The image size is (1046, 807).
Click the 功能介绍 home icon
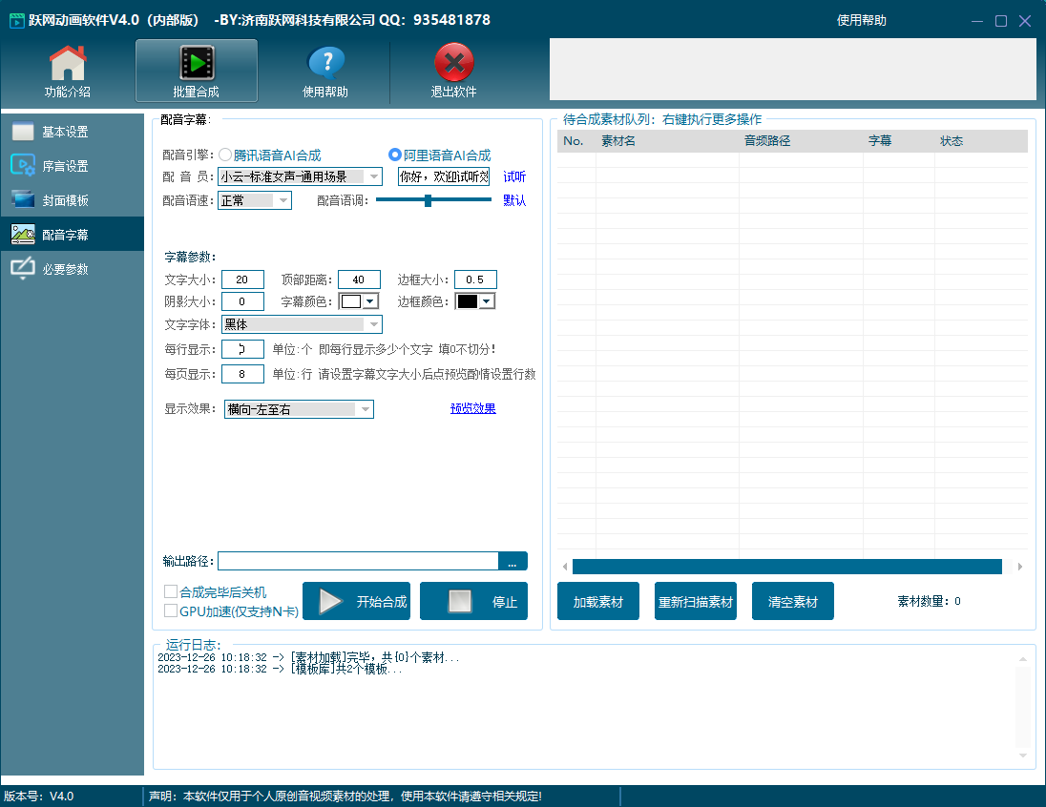point(68,64)
